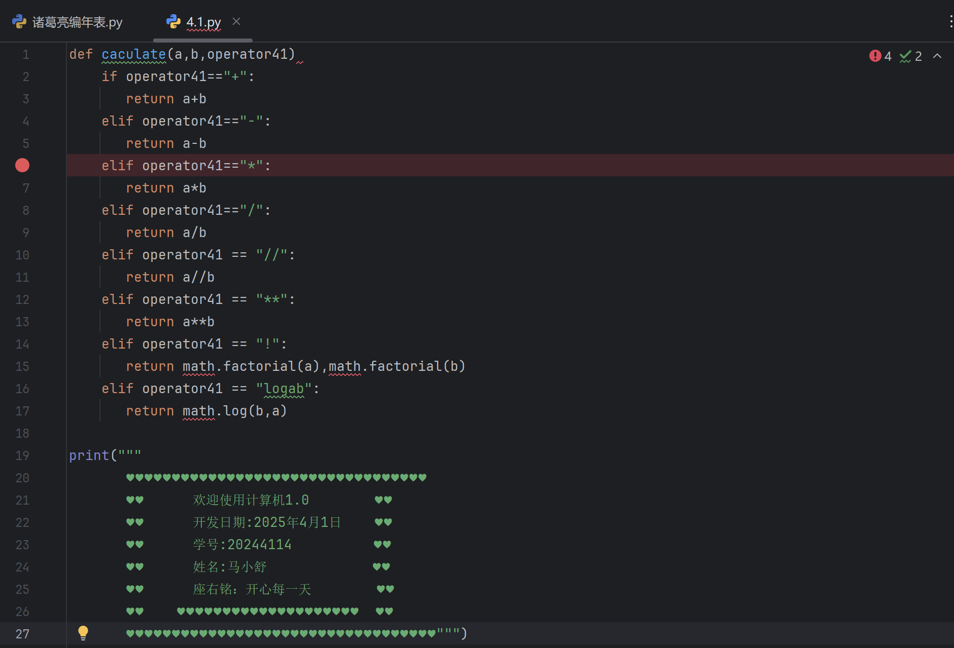Click line number 1 in the gutter
Image resolution: width=954 pixels, height=648 pixels.
click(x=25, y=54)
